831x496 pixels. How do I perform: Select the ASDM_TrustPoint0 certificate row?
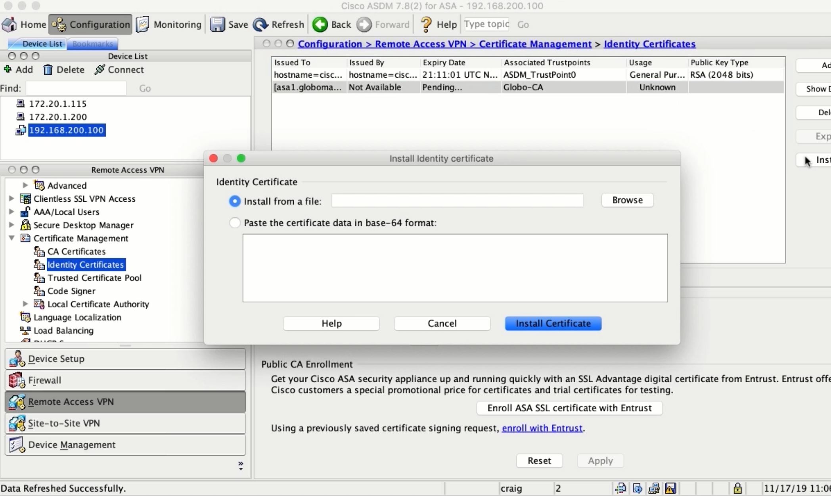coord(528,74)
